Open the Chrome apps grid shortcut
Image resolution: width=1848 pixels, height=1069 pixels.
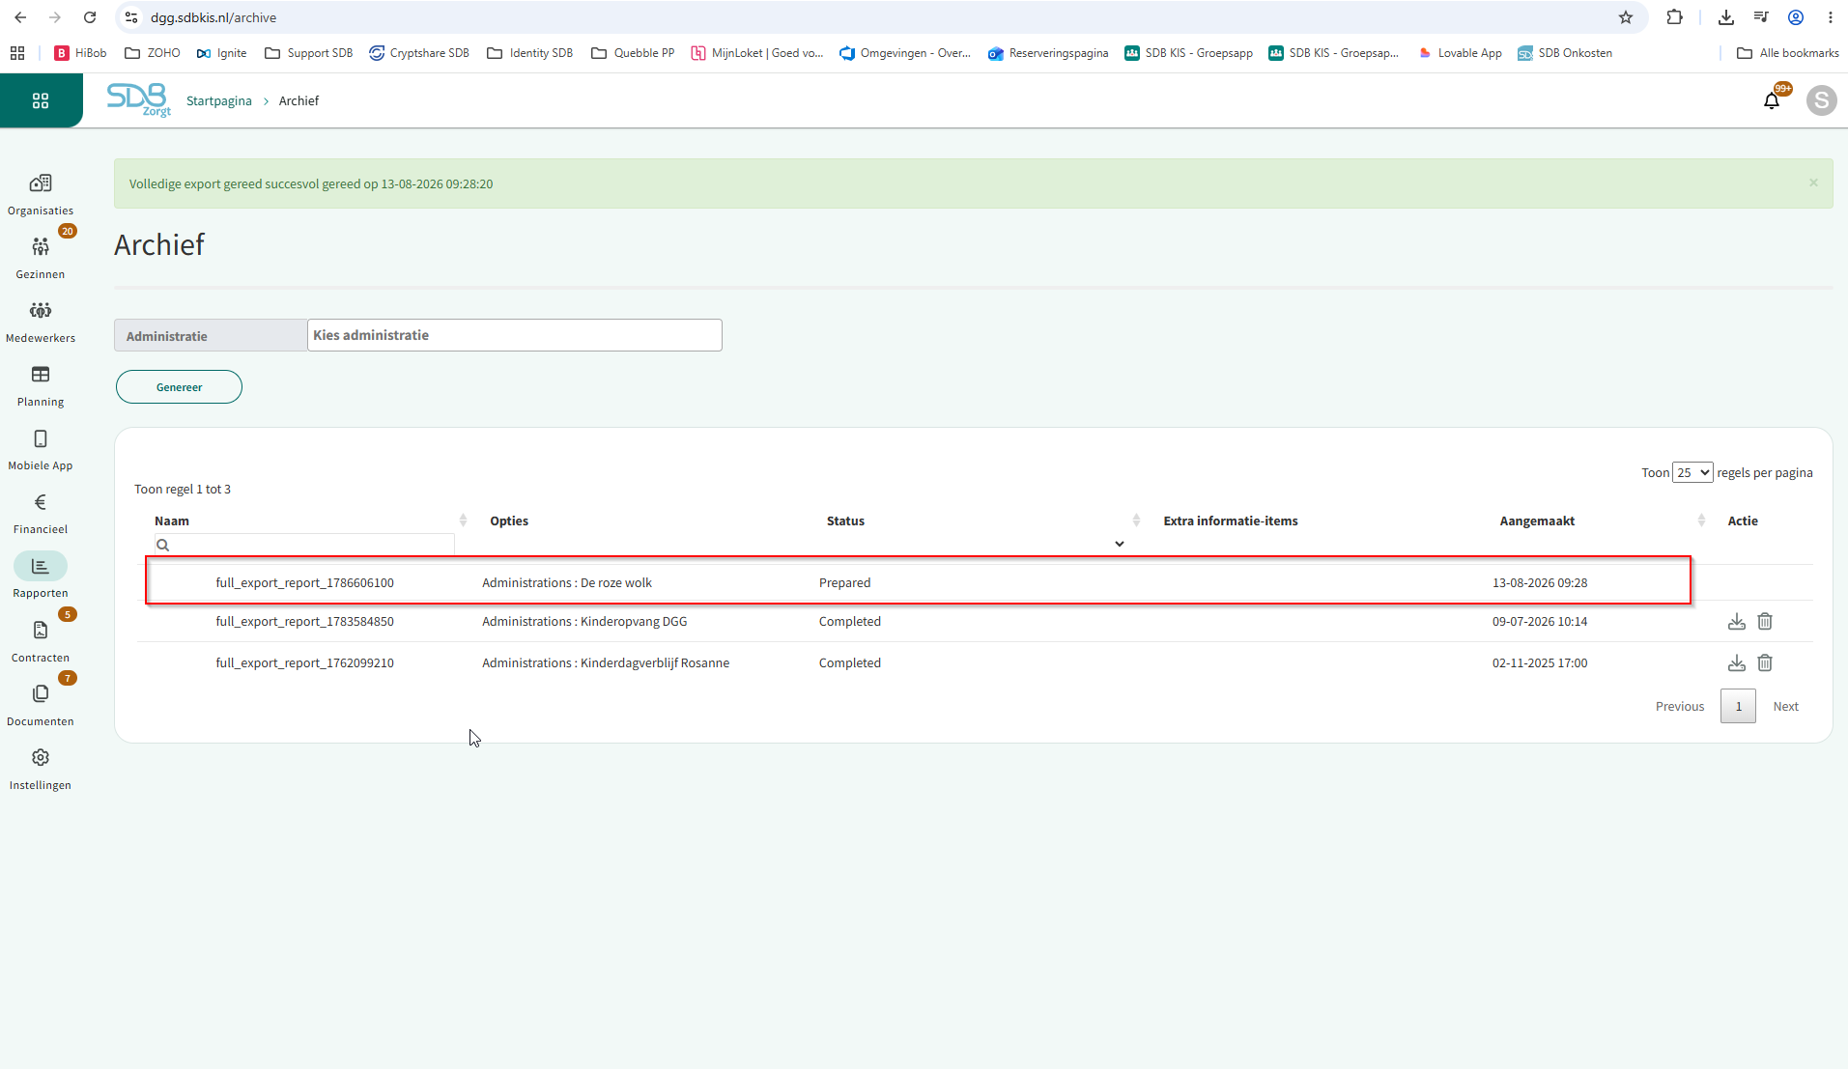[x=17, y=53]
